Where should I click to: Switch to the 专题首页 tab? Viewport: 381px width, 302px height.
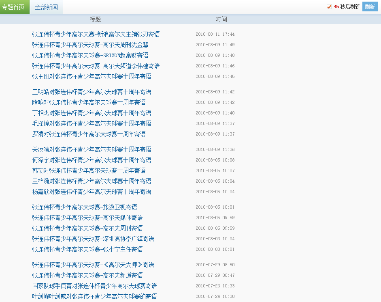[15, 7]
